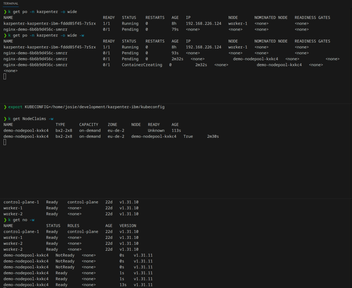Click the ZONE column header
This screenshot has height=288, width=352.
112,125
